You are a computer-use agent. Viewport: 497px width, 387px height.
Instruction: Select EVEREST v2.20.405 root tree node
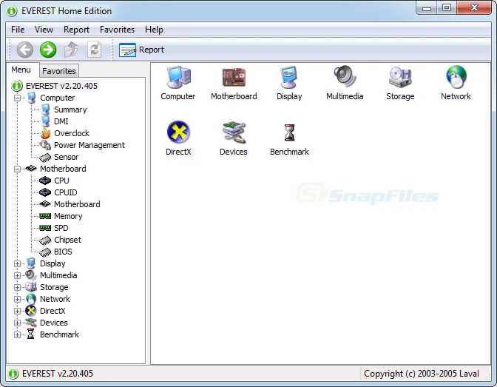[61, 86]
